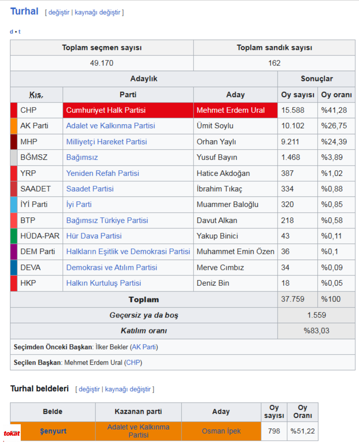Click Şenyurt vote share %51,22
Viewport: 359px width, 445px height.
point(303,431)
